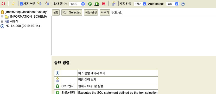
Task: Click the 자동 완성 button
Action: click(91, 12)
